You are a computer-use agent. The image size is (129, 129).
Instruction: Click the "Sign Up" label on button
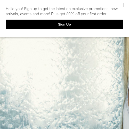tap(64, 25)
